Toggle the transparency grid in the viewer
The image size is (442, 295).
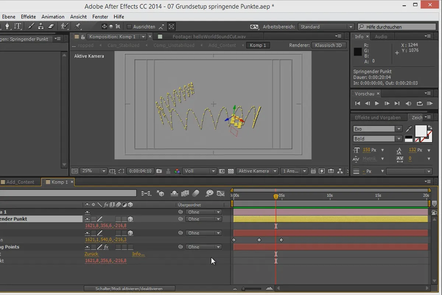point(231,171)
